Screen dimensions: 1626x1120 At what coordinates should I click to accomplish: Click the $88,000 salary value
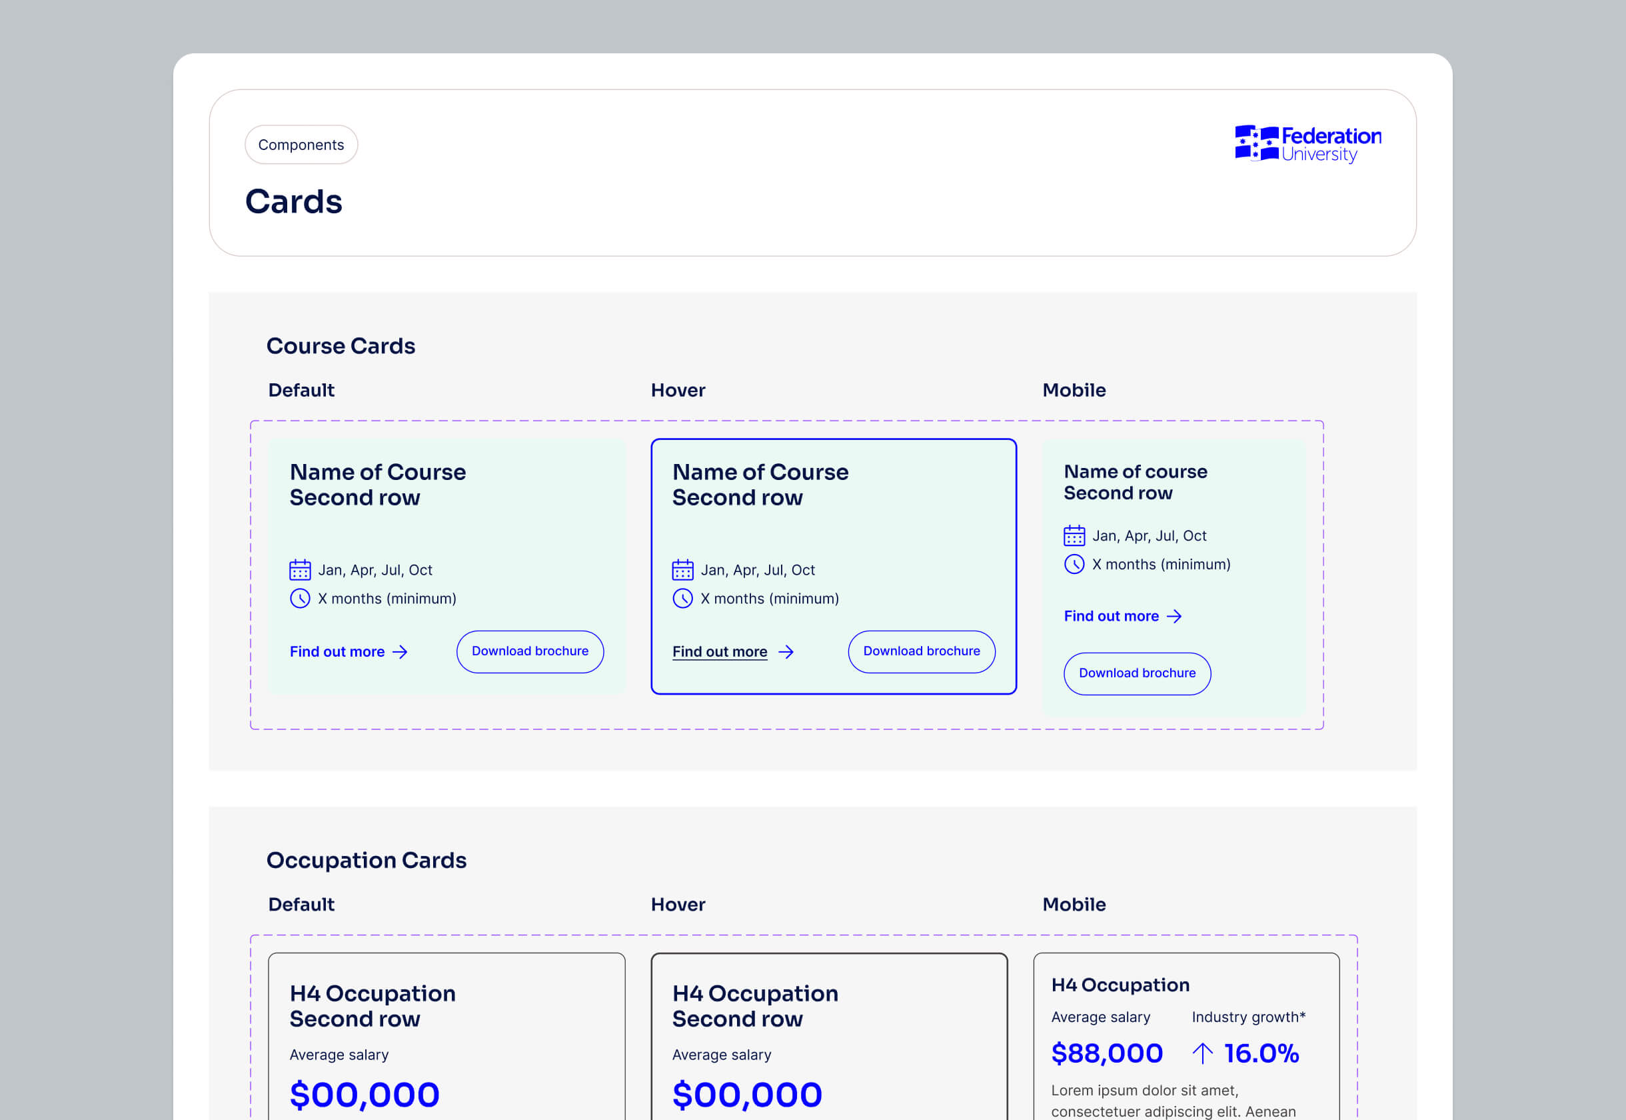point(1107,1053)
